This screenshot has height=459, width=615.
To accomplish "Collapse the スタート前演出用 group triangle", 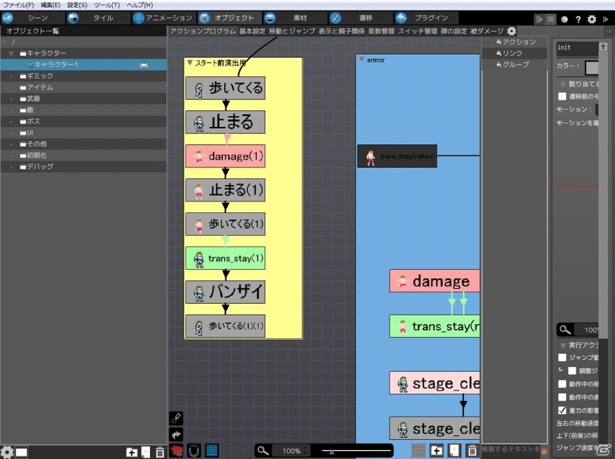I will 190,63.
